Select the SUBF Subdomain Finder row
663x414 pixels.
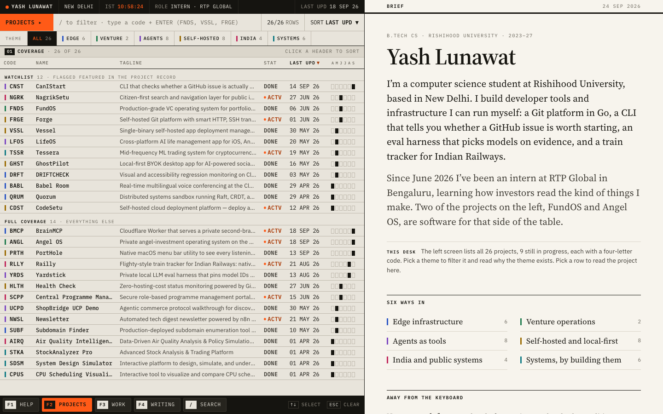coord(182,330)
